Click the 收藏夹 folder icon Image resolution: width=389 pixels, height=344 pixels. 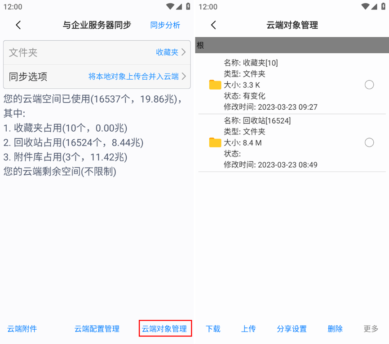(x=215, y=85)
